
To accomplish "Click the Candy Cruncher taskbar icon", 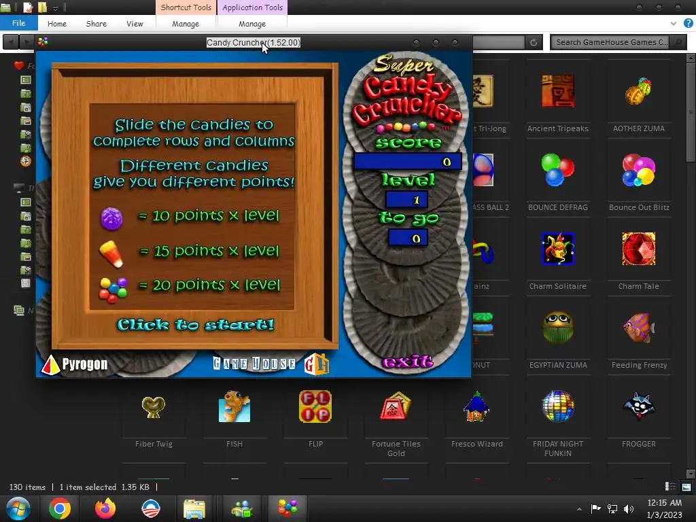I will 288,508.
